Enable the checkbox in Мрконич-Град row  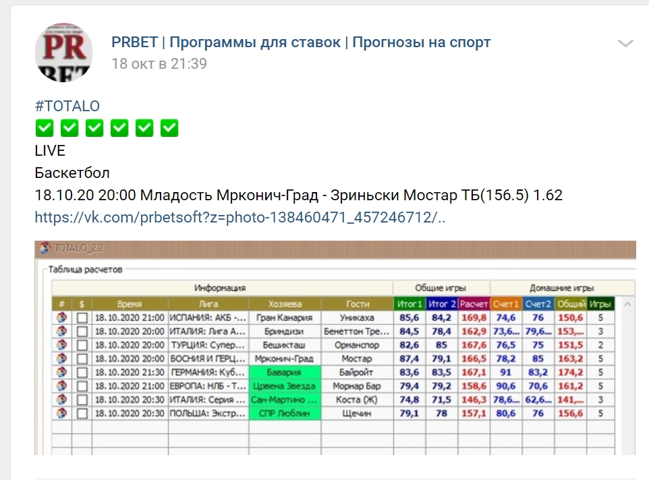pyautogui.click(x=82, y=359)
